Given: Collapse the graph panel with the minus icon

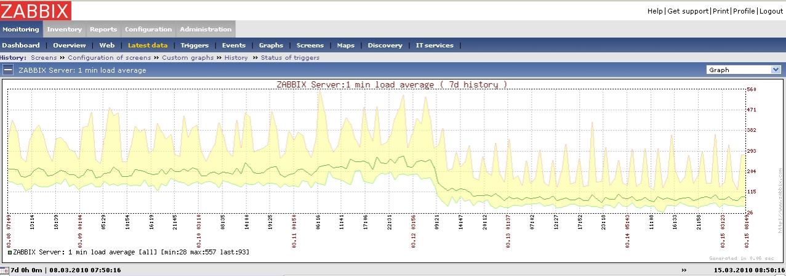Looking at the screenshot, I should pyautogui.click(x=7, y=70).
